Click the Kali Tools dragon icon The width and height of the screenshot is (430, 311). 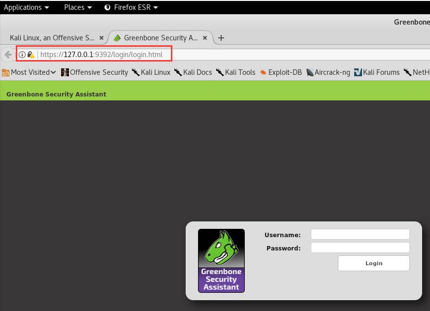click(220, 72)
